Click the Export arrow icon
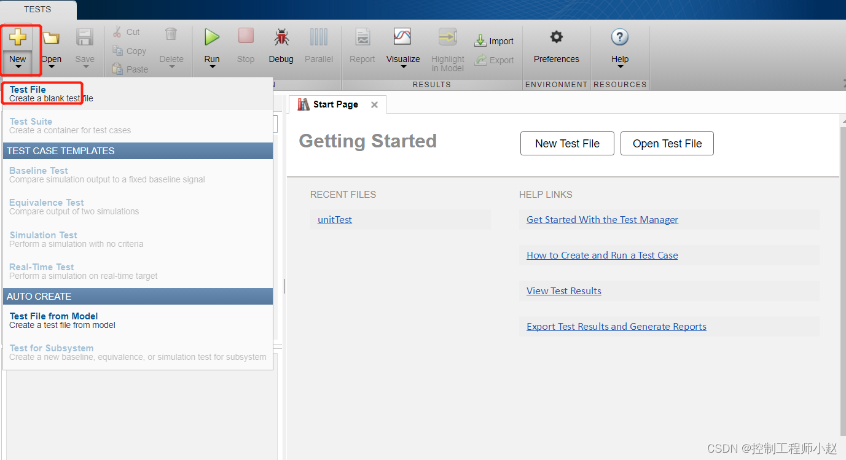846x460 pixels. click(480, 60)
